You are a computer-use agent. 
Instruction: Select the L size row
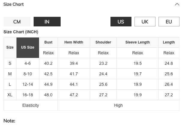pyautogui.click(x=10, y=84)
